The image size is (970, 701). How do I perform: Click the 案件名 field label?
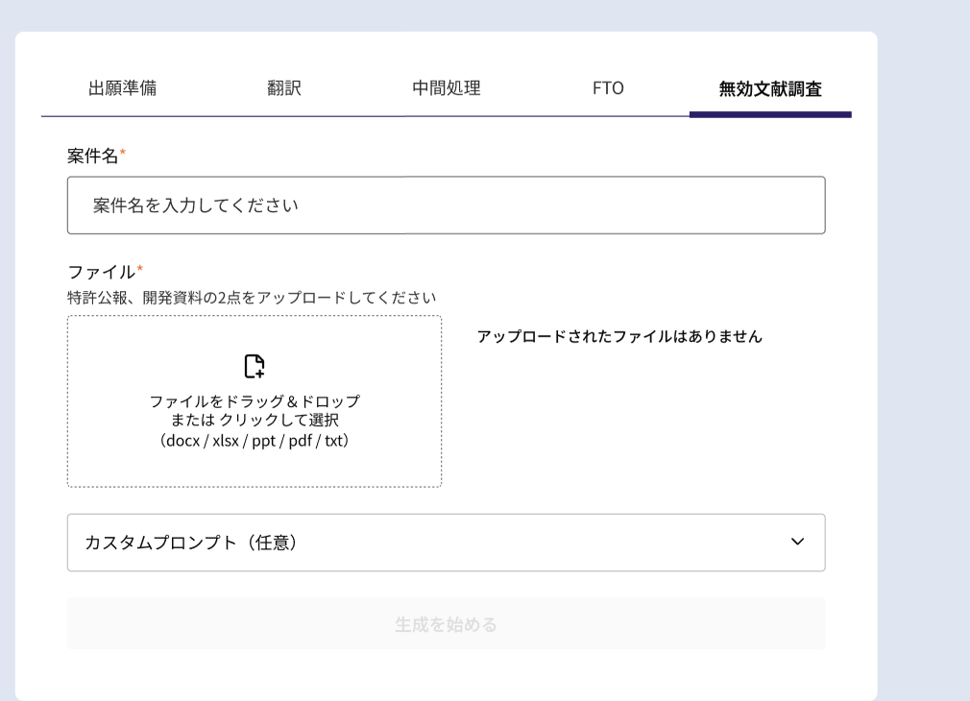(x=93, y=156)
